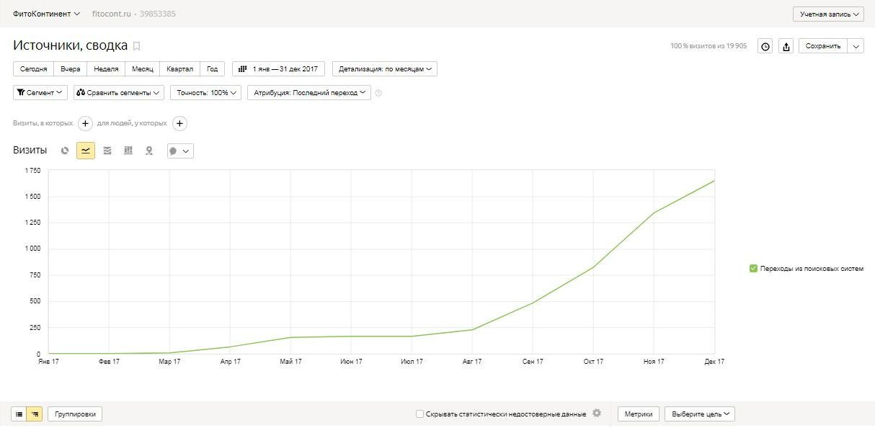This screenshot has width=875, height=428.
Task: Open the date range 1 янв — 31 дек 2017 picker
Action: (278, 69)
